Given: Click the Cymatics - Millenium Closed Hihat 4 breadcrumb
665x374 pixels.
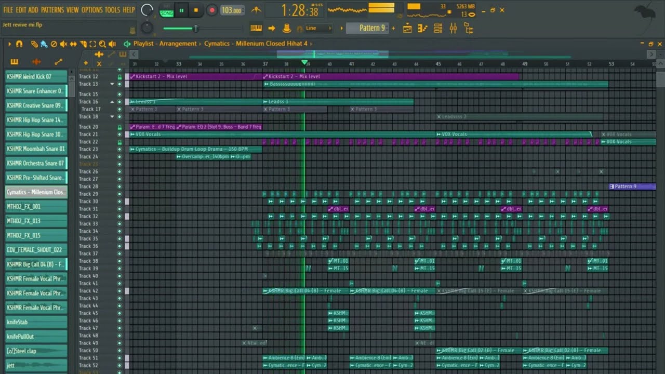Looking at the screenshot, I should (x=256, y=44).
